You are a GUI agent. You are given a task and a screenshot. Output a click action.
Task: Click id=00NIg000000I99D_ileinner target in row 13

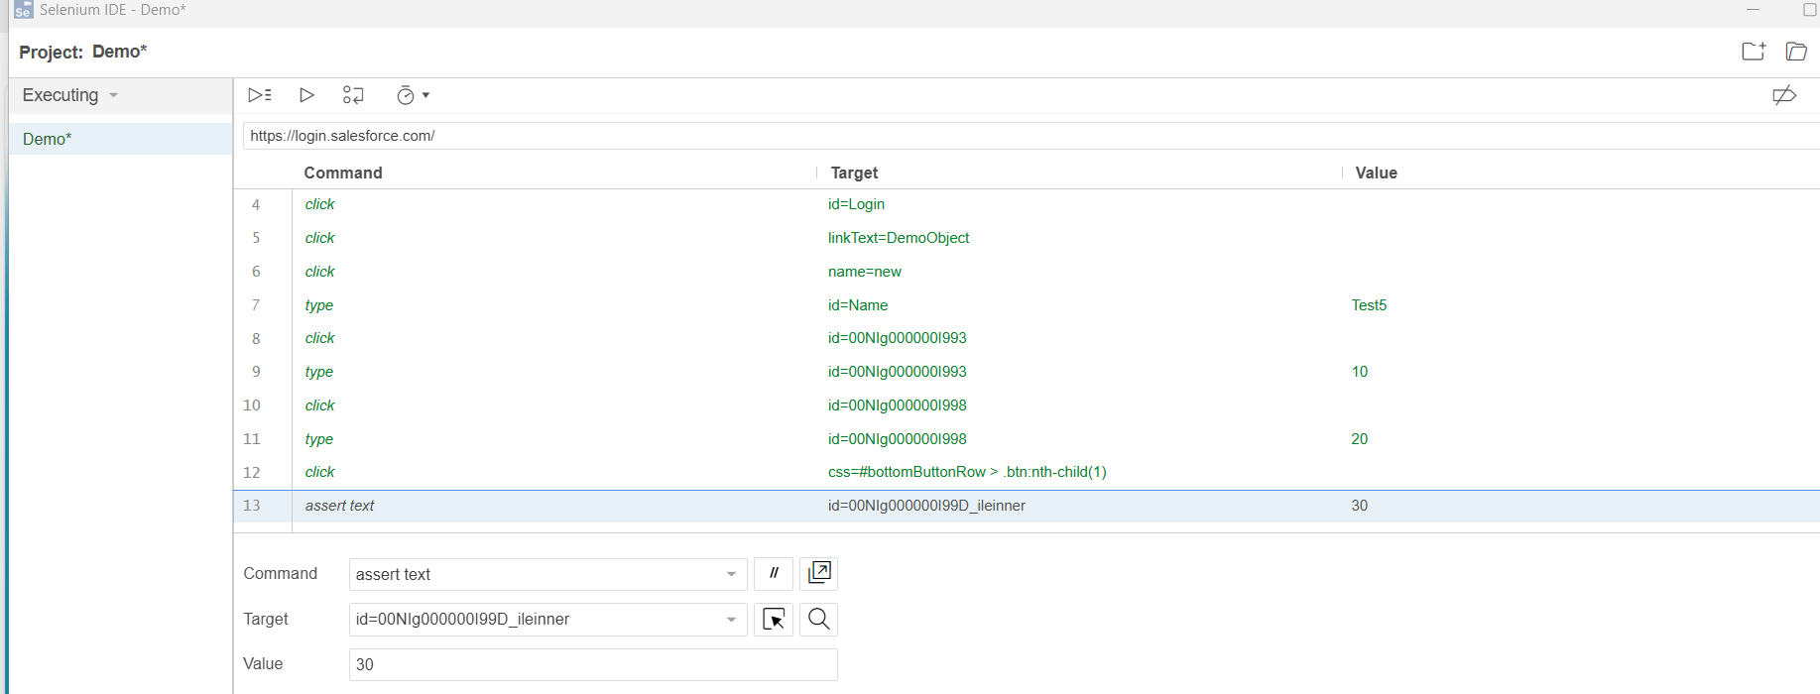[926, 506]
